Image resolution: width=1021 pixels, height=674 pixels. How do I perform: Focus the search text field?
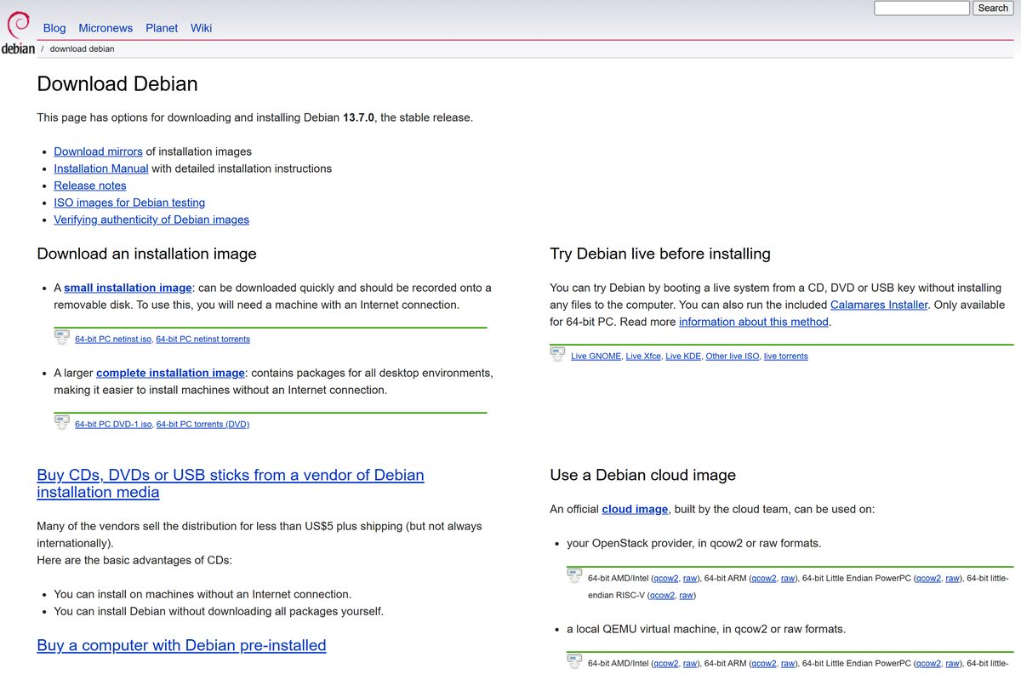coord(921,8)
